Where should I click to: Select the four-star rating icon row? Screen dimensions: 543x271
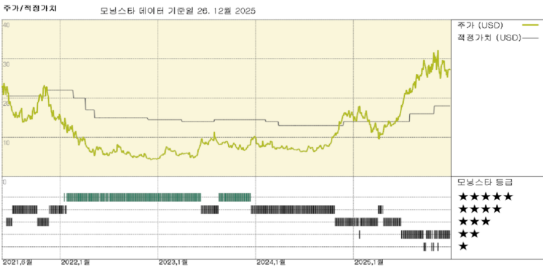click(479, 209)
